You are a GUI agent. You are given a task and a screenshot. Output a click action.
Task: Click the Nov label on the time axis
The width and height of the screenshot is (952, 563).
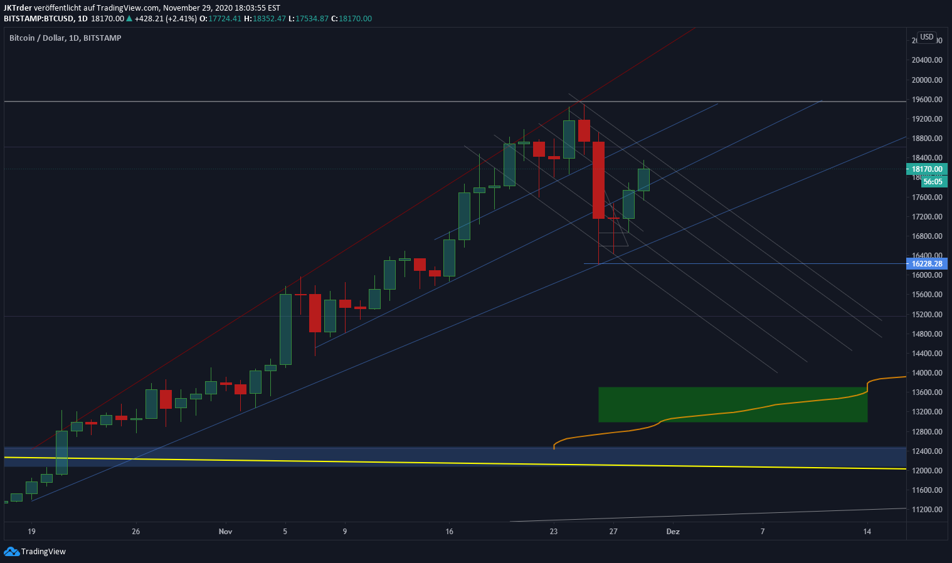(226, 532)
